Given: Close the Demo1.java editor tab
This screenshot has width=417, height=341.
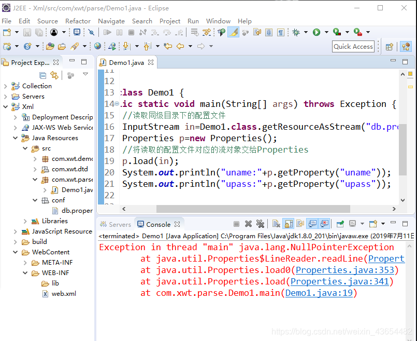Looking at the screenshot, I should pyautogui.click(x=151, y=62).
